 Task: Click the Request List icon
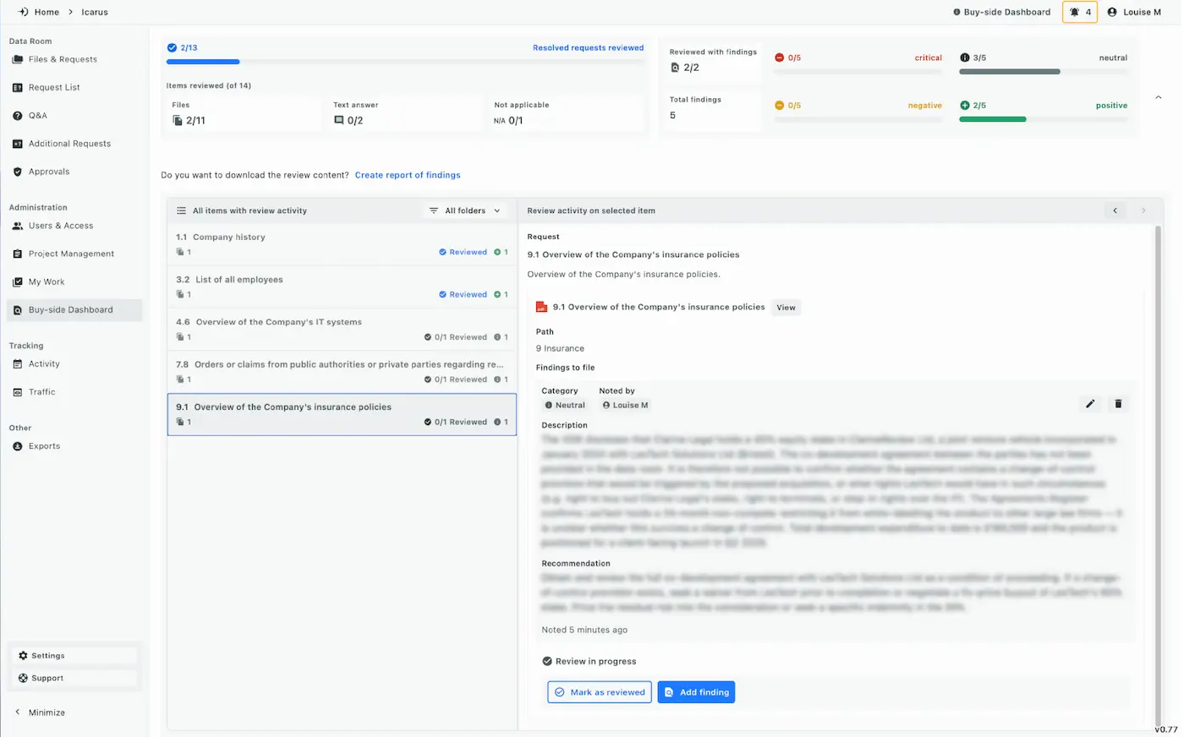18,87
